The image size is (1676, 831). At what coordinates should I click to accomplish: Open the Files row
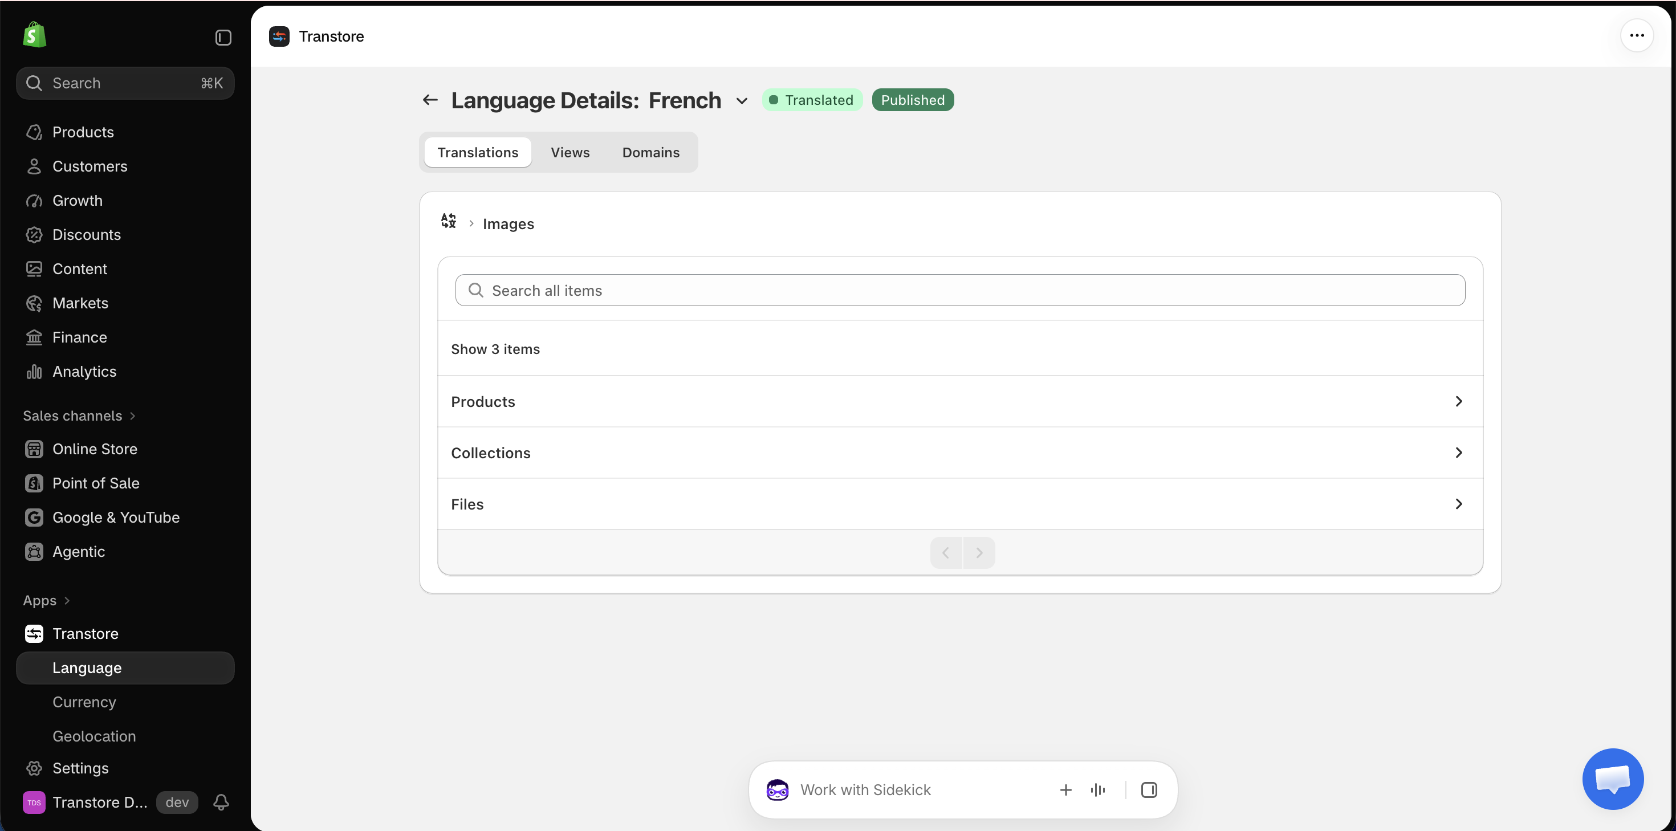point(961,504)
